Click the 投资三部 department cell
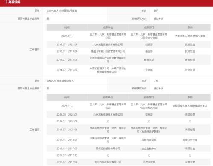The width and height of the screenshot is (213, 166). (x=149, y=60)
